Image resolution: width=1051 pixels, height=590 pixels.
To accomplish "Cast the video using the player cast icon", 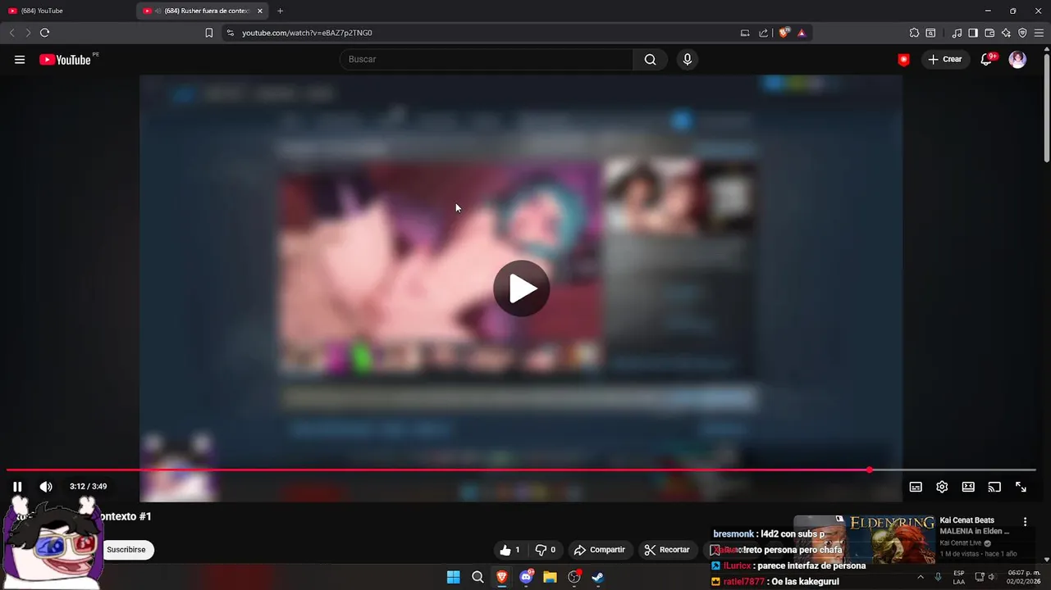I will pos(994,487).
